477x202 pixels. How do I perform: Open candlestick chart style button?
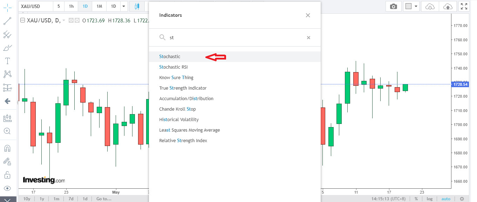tap(137, 6)
